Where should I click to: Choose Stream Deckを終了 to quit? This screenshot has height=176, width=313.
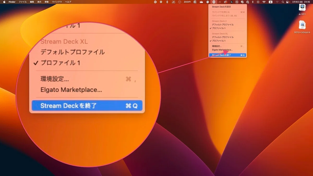227,55
